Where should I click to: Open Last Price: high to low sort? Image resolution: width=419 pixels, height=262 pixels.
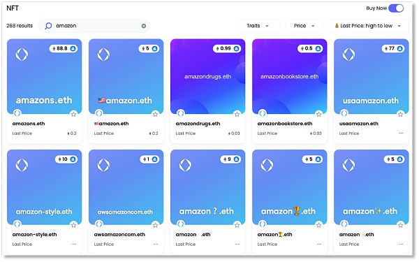368,26
